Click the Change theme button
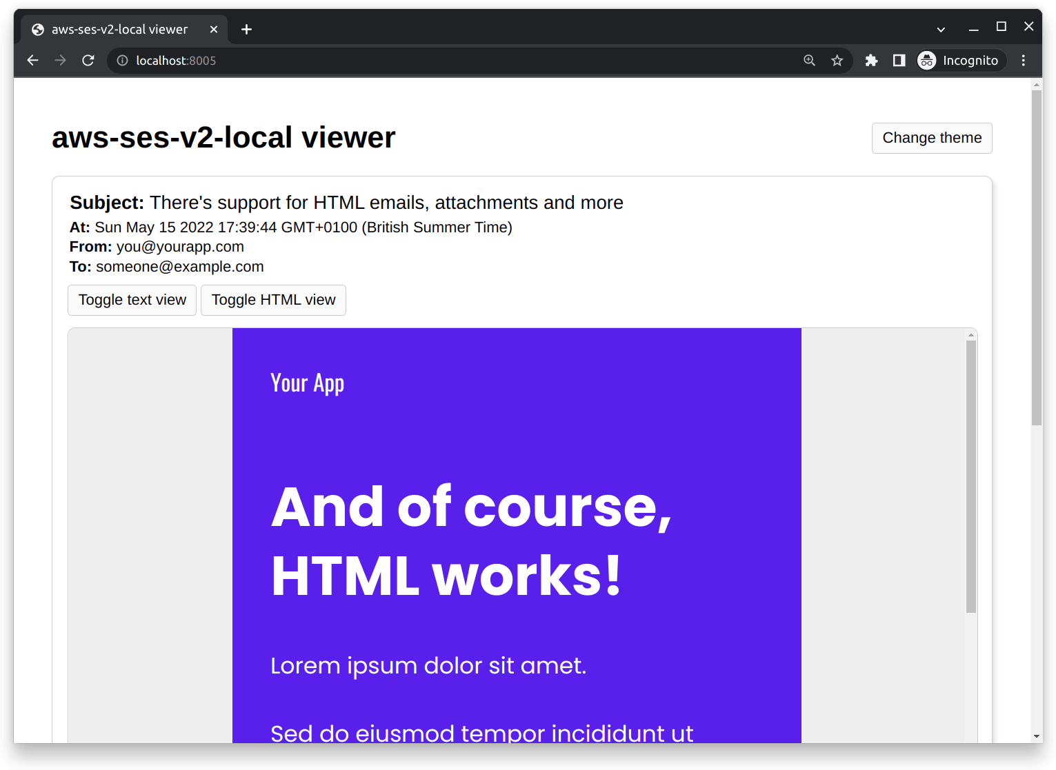The image size is (1056, 770). (932, 138)
